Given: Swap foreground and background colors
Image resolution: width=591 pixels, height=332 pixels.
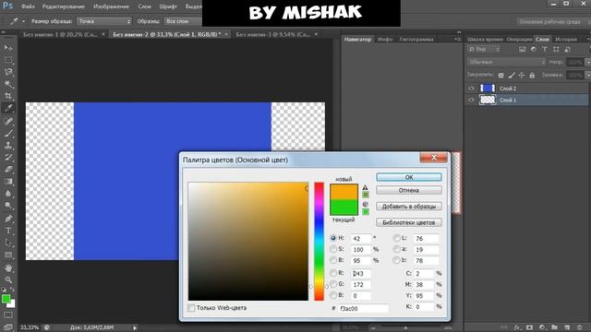Looking at the screenshot, I should (x=12, y=290).
